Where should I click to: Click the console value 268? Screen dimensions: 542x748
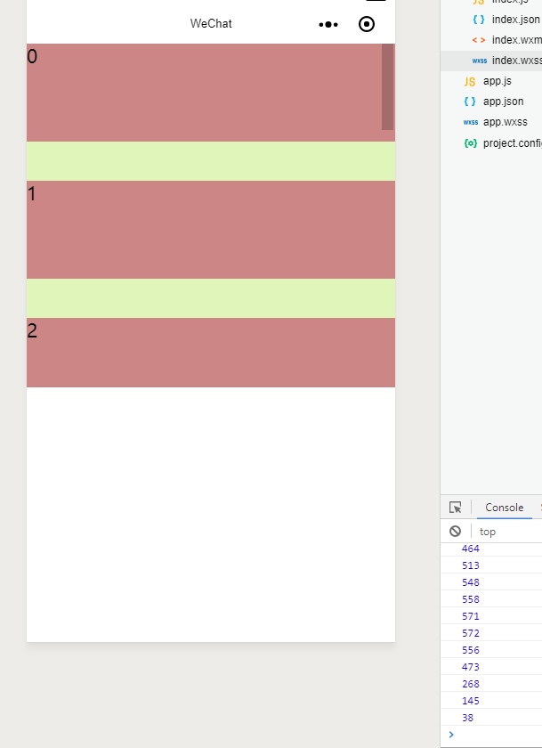(471, 684)
